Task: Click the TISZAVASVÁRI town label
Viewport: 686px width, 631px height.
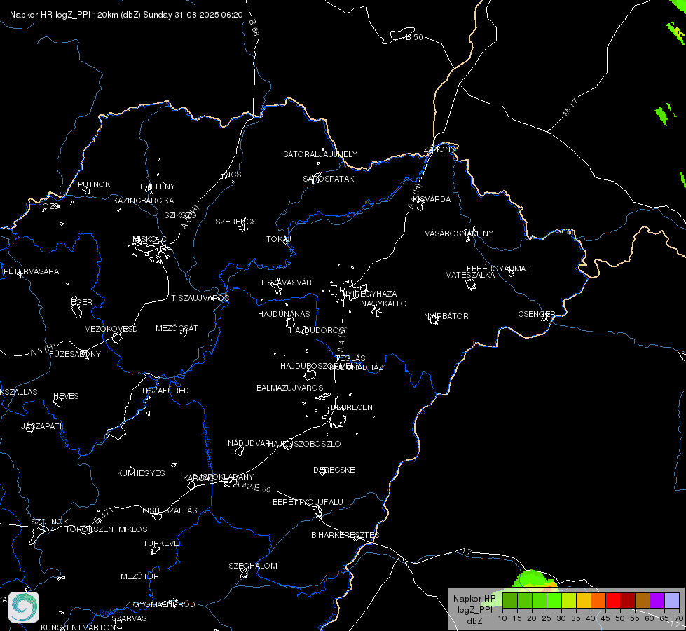Action: [x=287, y=283]
